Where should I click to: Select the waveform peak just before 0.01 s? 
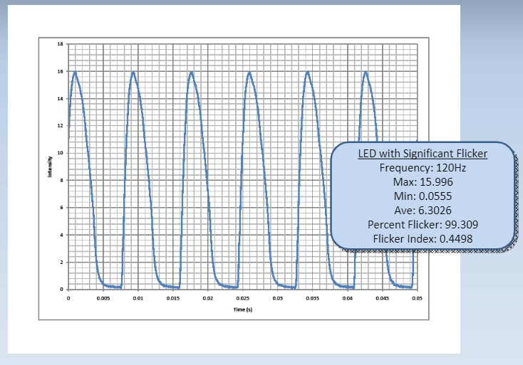(x=133, y=72)
